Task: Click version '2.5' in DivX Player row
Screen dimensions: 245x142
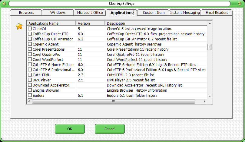Action: (x=81, y=80)
